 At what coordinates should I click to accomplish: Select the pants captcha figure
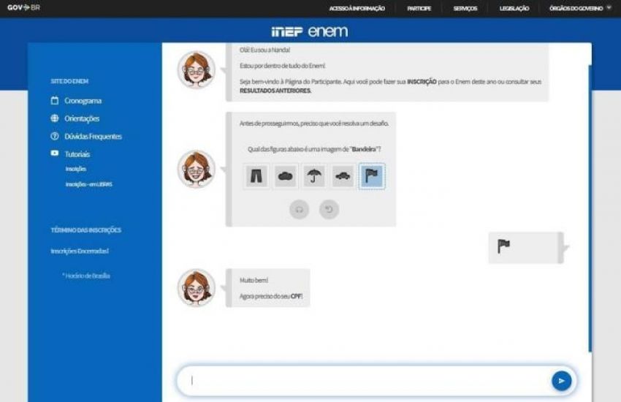(x=256, y=176)
